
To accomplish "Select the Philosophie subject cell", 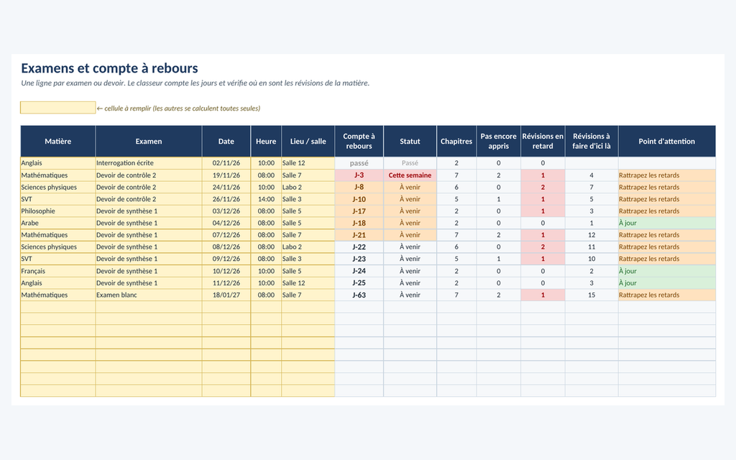I will coord(58,211).
